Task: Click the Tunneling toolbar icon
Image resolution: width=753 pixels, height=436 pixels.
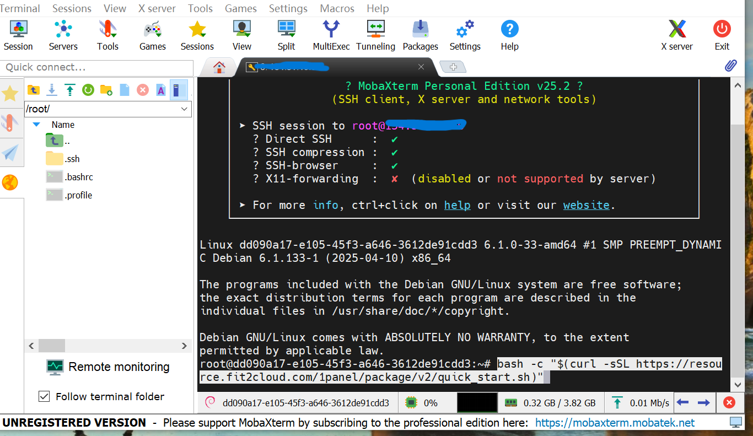Action: click(x=375, y=35)
